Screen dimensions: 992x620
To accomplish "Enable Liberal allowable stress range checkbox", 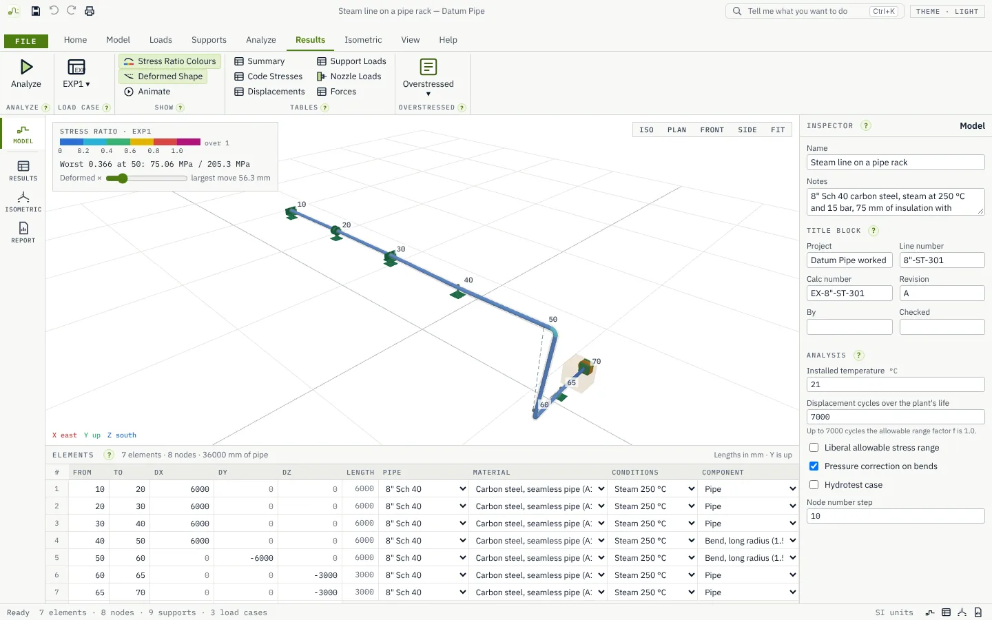I will click(x=814, y=448).
